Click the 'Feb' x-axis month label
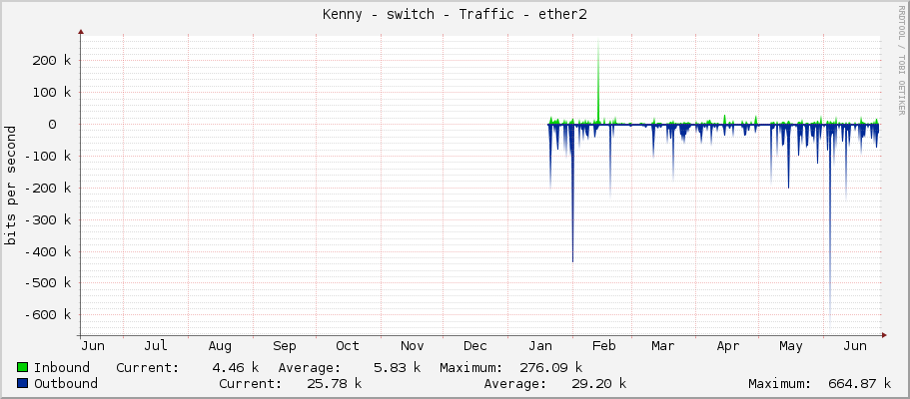The image size is (910, 399). click(x=604, y=346)
